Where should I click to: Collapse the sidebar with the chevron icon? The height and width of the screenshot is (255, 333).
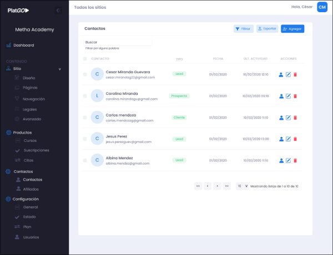point(59,11)
